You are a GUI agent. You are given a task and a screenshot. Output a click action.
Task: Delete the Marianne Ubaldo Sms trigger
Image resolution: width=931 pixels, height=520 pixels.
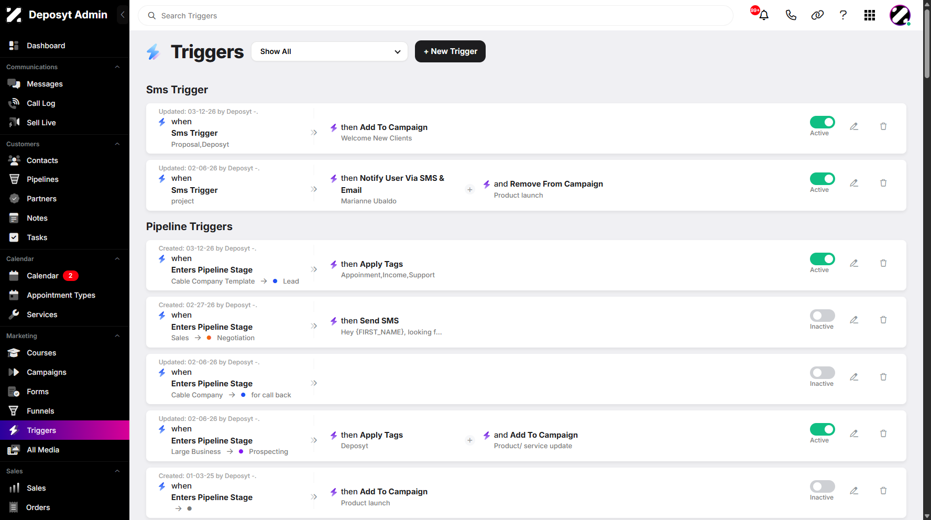pos(883,183)
